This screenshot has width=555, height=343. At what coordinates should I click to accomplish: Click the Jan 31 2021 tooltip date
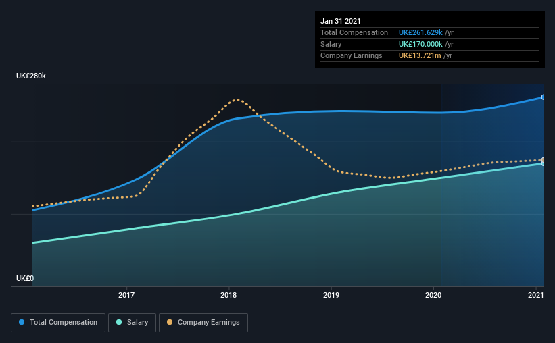pos(341,21)
